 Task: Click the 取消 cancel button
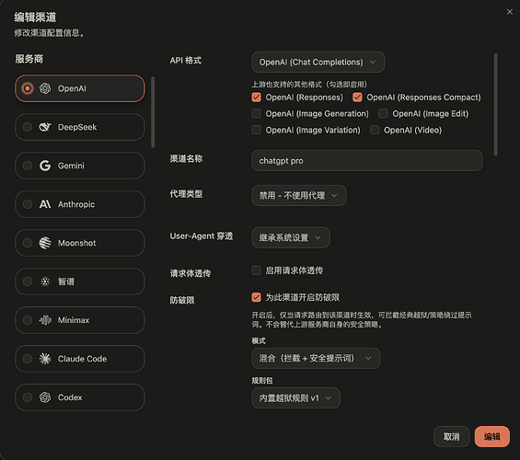[x=452, y=436]
